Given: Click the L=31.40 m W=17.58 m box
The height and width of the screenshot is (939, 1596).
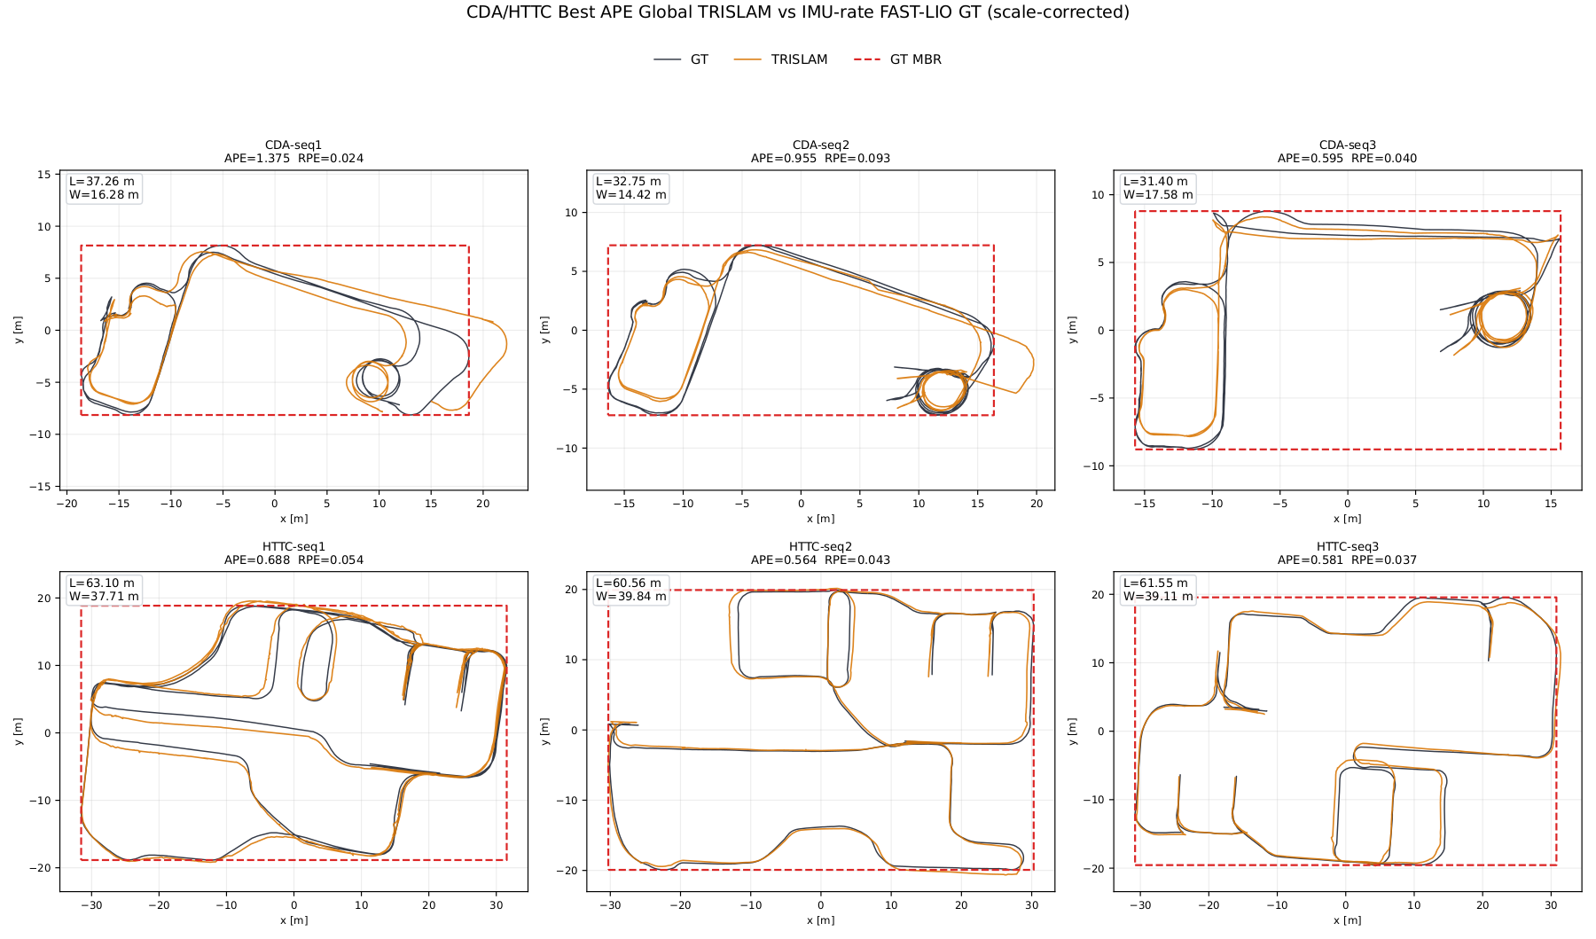Looking at the screenshot, I should tap(1158, 188).
